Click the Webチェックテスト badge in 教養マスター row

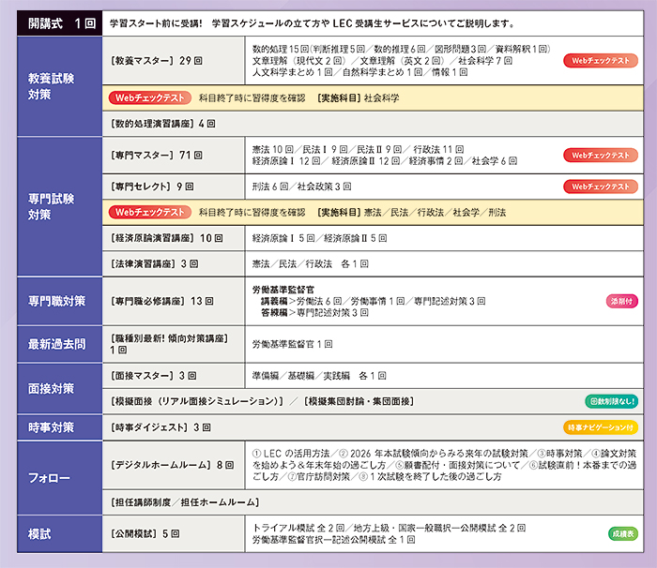click(600, 61)
